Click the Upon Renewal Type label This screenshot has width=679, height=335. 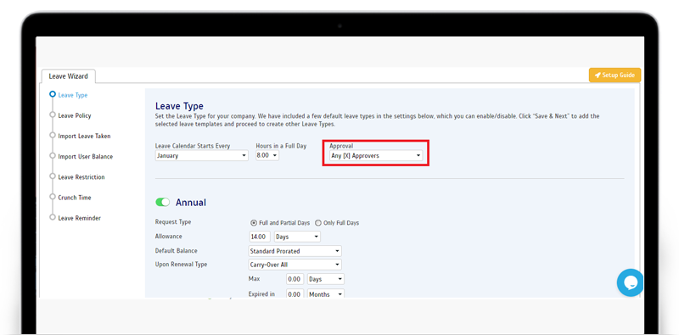pos(181,264)
